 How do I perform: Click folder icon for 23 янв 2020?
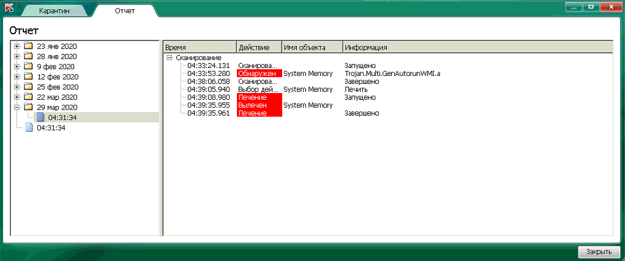click(x=28, y=46)
